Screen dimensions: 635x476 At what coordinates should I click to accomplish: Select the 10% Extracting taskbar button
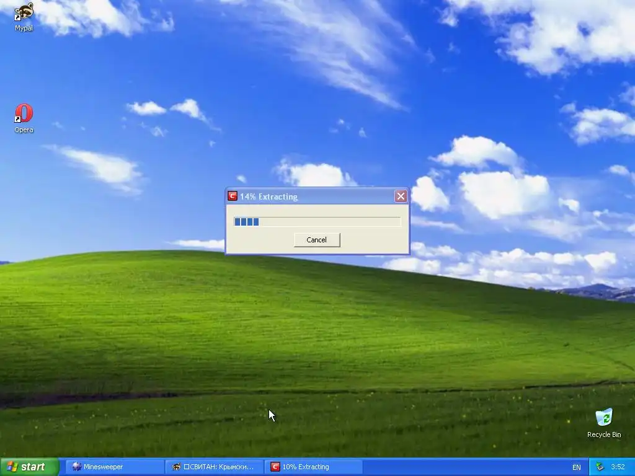click(x=314, y=467)
